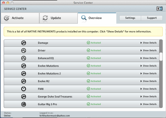Show details for Guitar Rig 5 Pro

149,104
